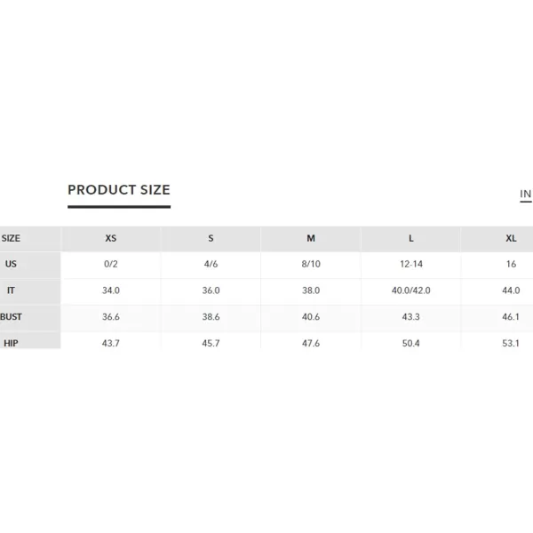Click the hip value 50.4
This screenshot has width=533, height=533.
(410, 343)
